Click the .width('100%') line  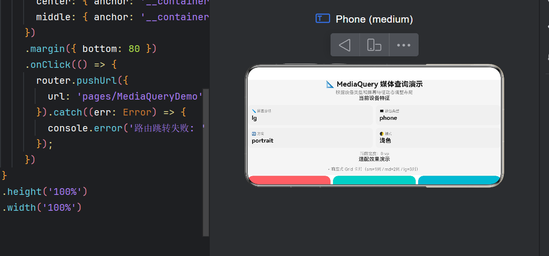42,207
